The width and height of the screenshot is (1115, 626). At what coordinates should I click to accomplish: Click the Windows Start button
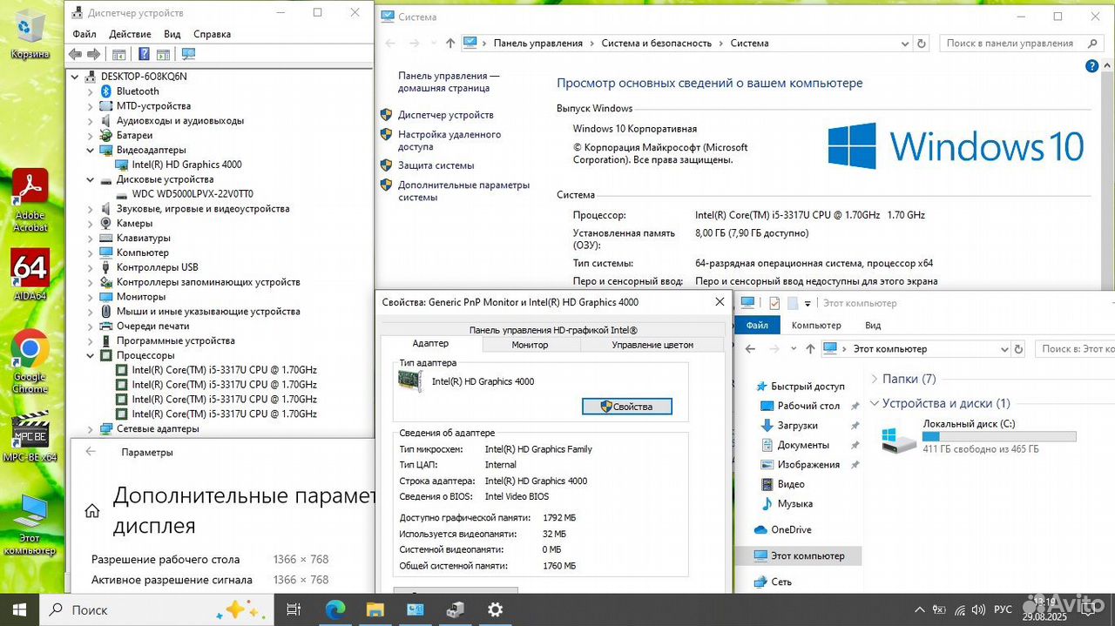click(18, 609)
